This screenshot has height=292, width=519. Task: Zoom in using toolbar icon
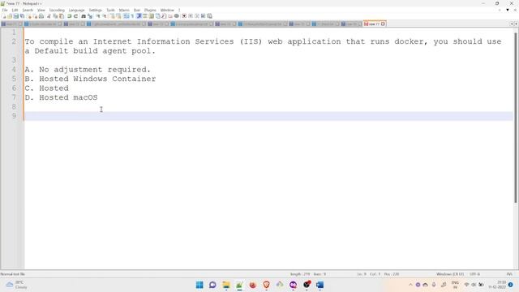point(98,16)
